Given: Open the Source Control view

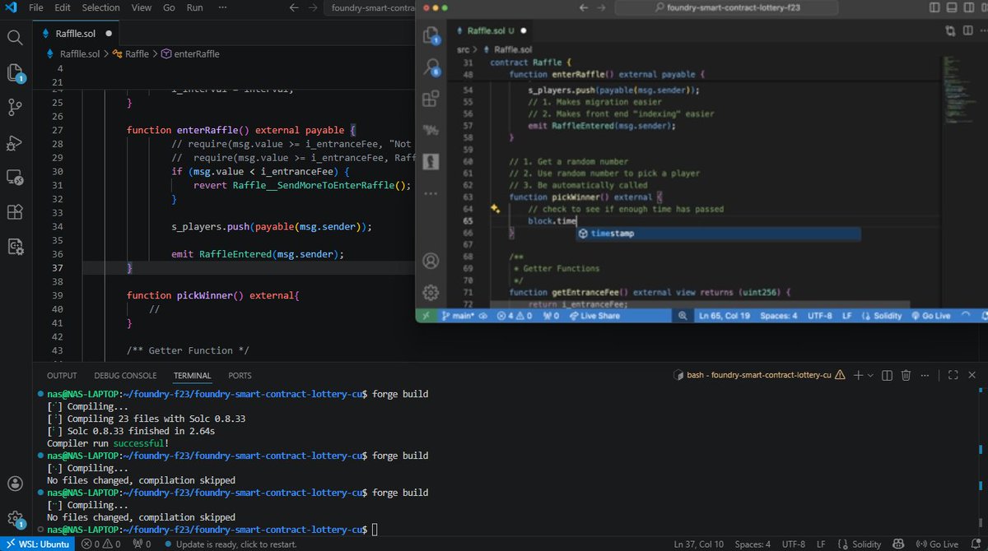Looking at the screenshot, I should [x=13, y=107].
